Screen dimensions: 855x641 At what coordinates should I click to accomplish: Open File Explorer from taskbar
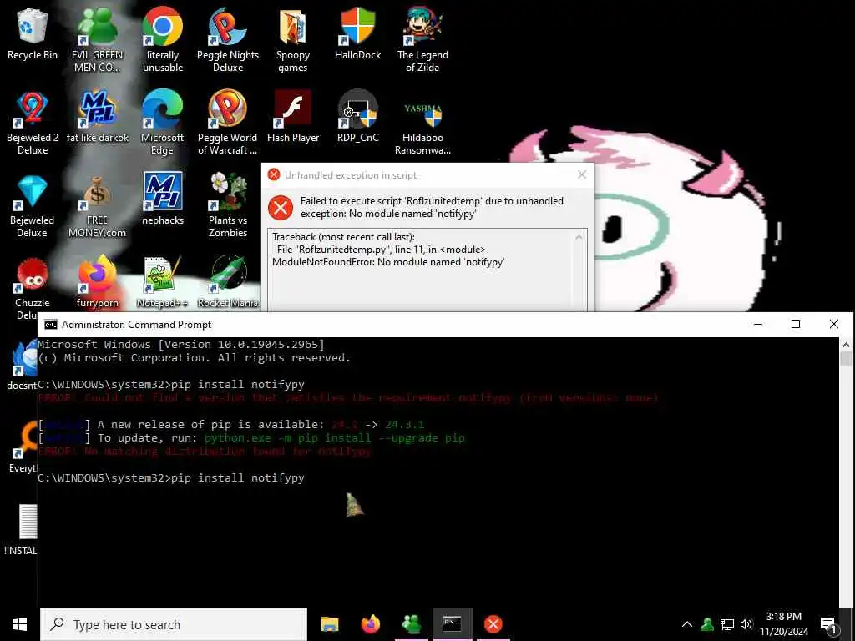coord(329,624)
